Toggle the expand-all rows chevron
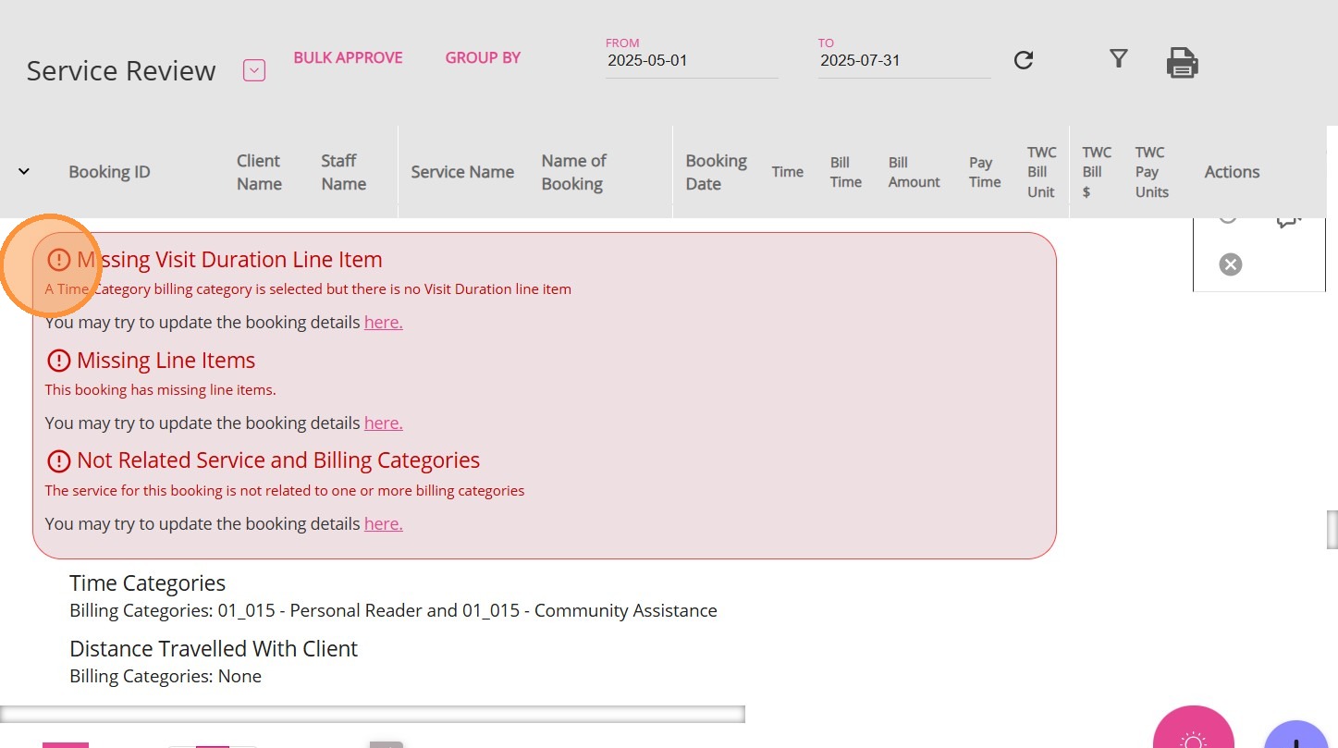 (x=24, y=172)
